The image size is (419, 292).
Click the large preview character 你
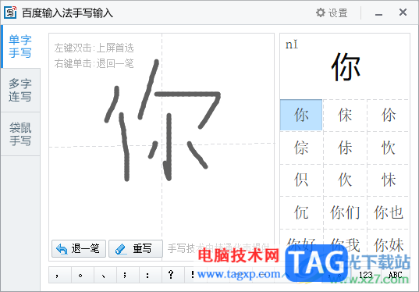[346, 67]
